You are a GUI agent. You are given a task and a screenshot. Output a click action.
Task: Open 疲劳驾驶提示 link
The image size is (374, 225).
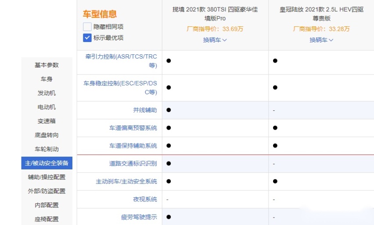139,217
